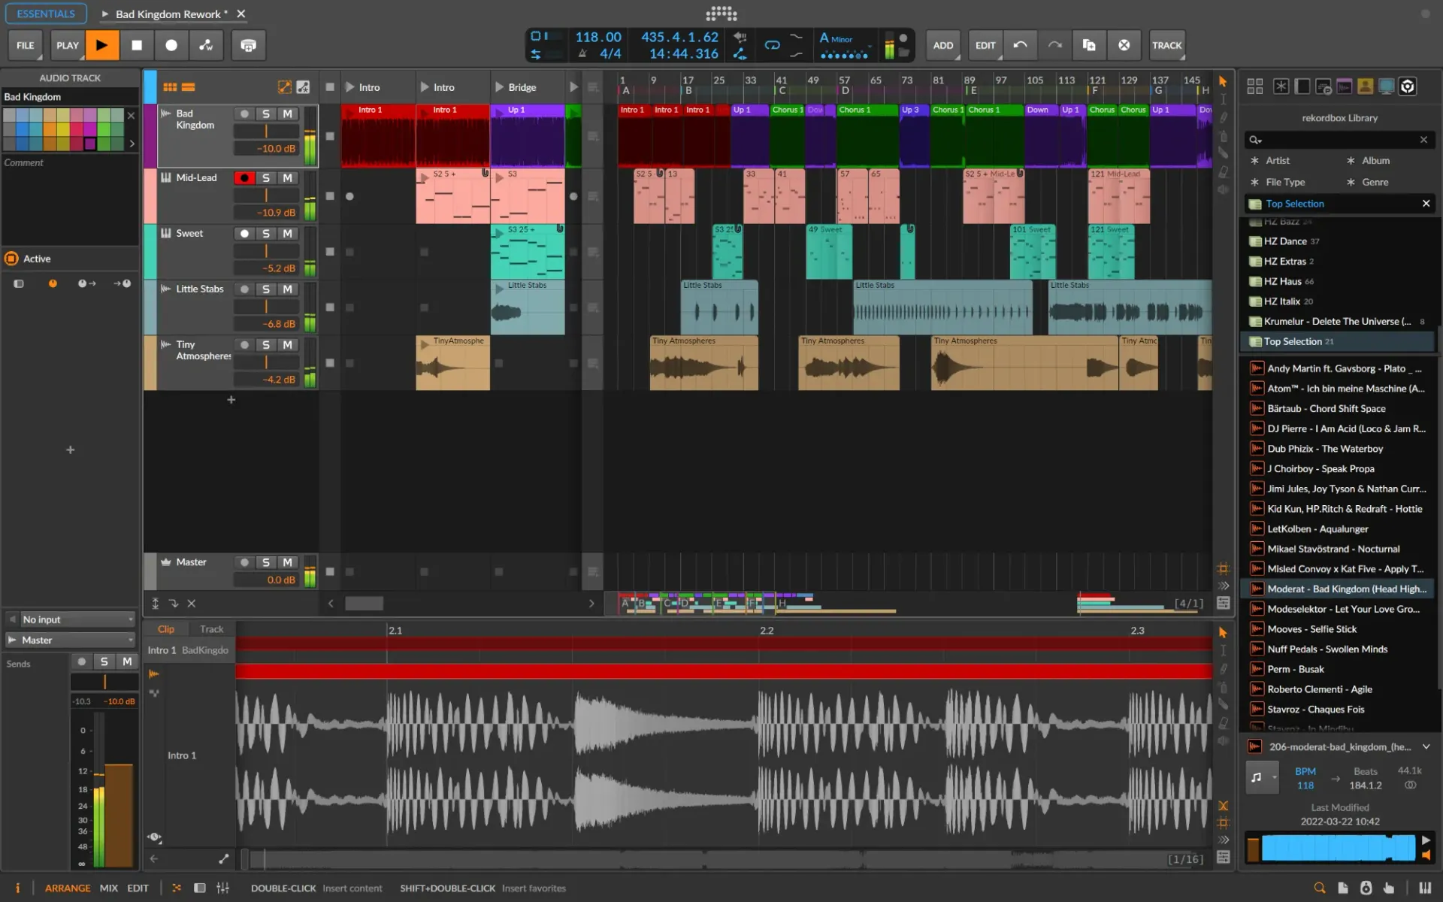Toggle the arranger loop icon
Screen dimensions: 1443x902
coord(772,45)
